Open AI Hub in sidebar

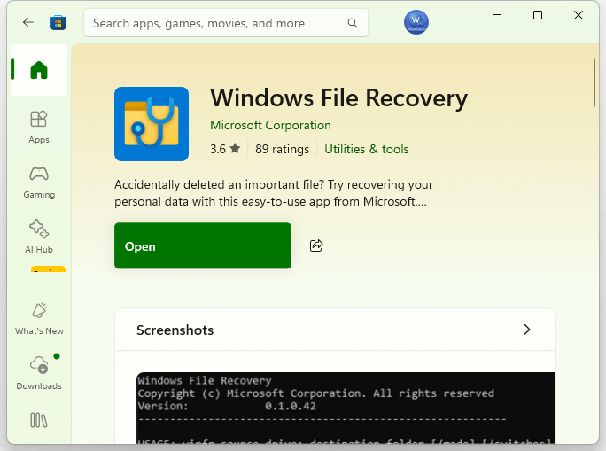coord(39,237)
